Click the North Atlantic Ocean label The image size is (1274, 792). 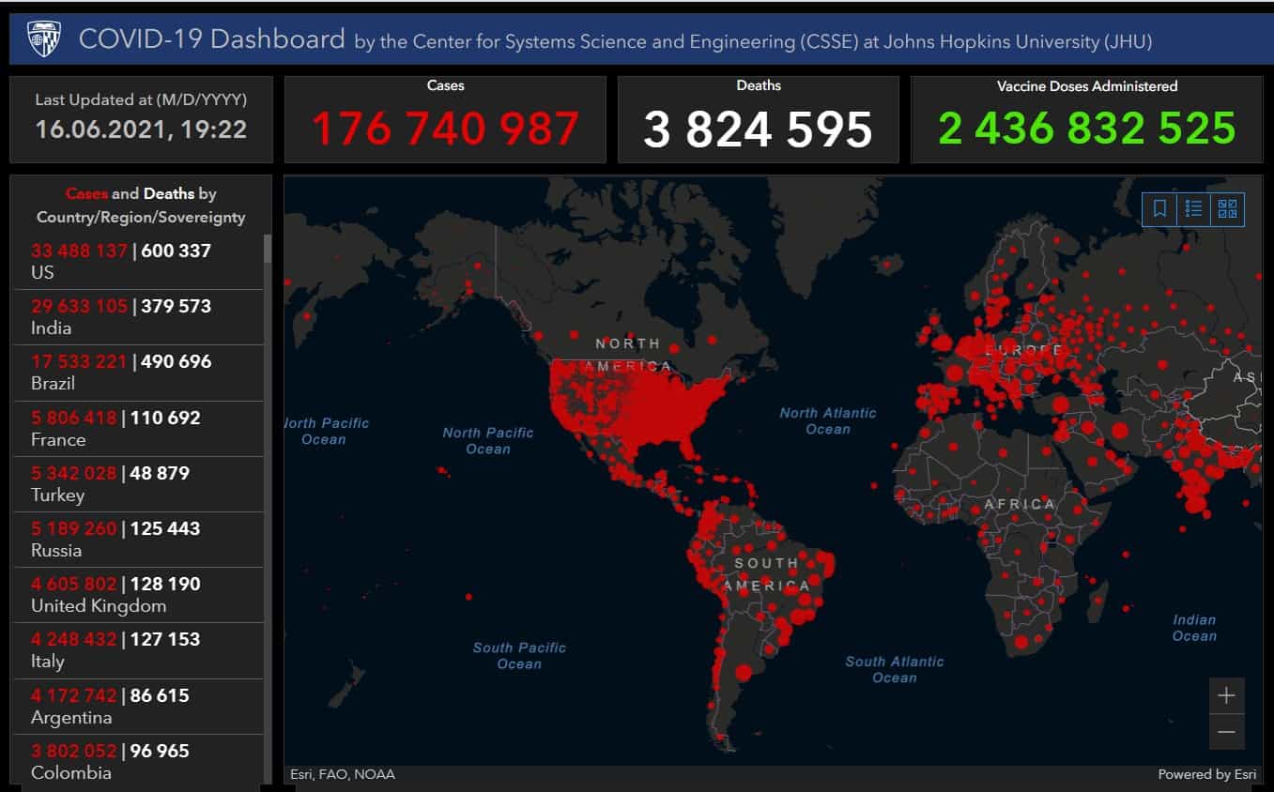coord(827,420)
